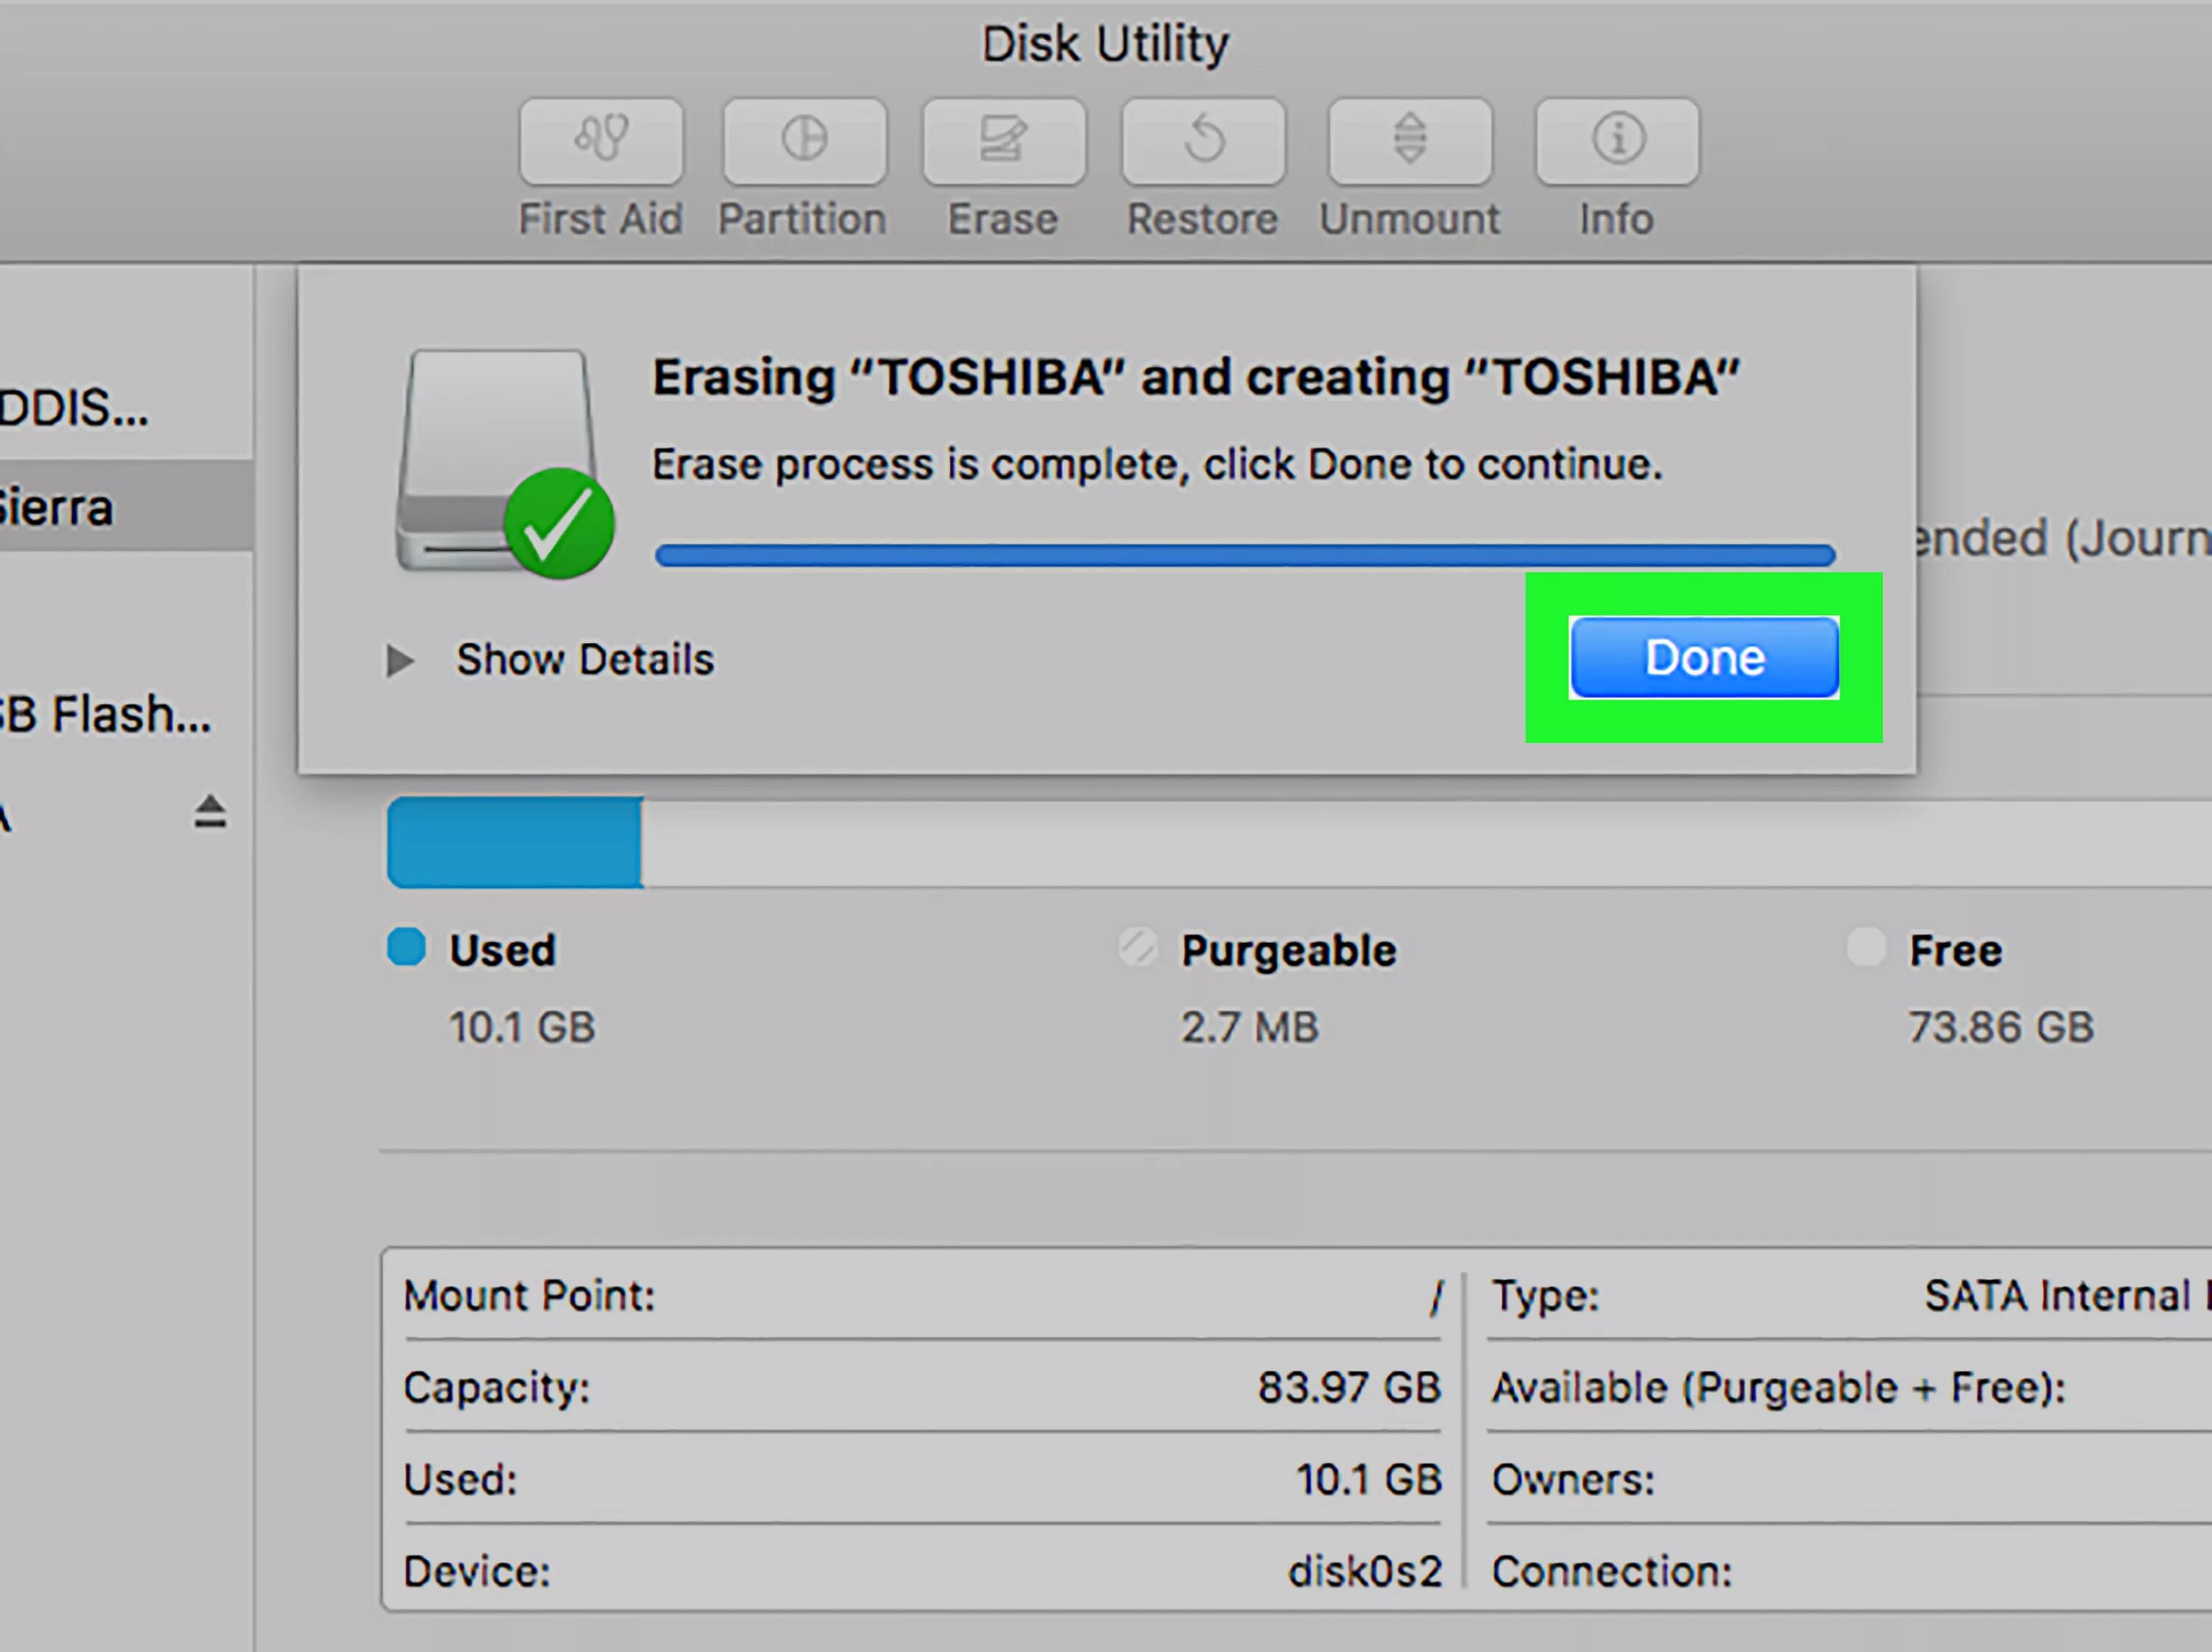Click the Show Details label

[585, 660]
